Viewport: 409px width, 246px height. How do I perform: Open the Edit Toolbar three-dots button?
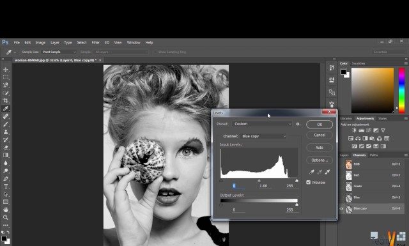[6, 225]
